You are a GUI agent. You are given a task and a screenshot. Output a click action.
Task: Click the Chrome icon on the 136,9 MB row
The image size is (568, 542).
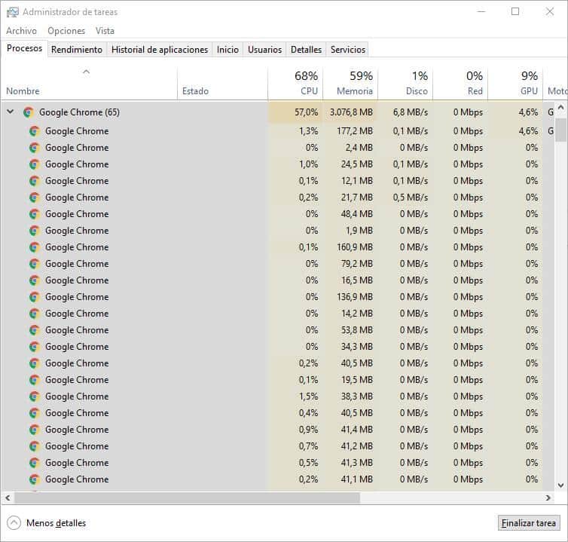click(35, 297)
